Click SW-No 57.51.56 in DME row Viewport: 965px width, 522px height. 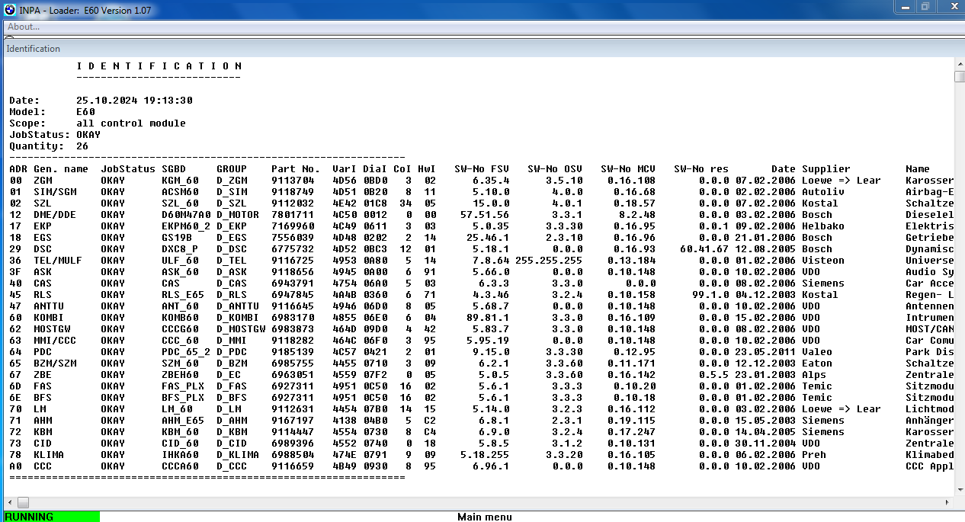point(485,214)
